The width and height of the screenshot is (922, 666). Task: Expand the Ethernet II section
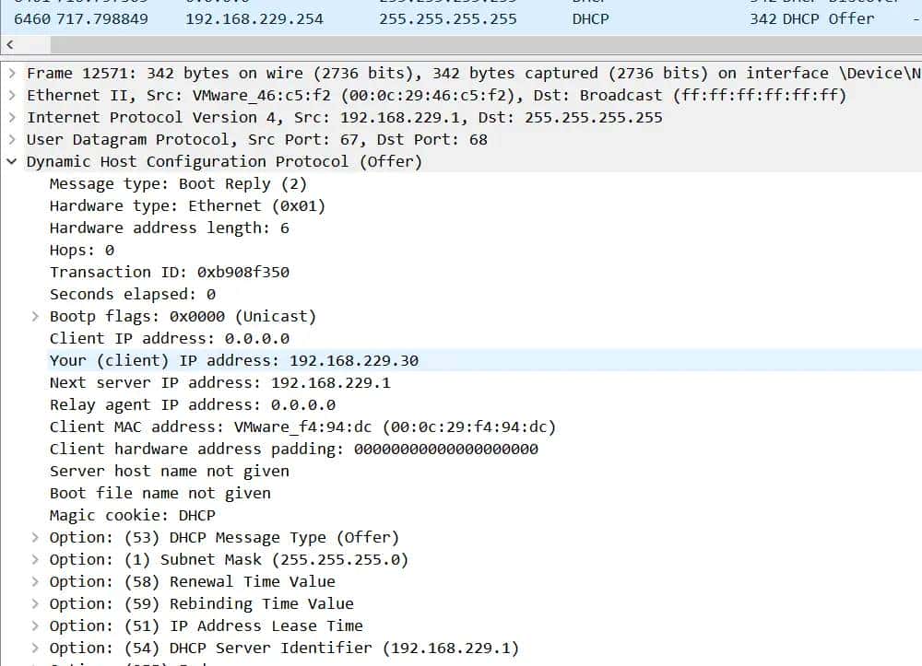(x=13, y=95)
